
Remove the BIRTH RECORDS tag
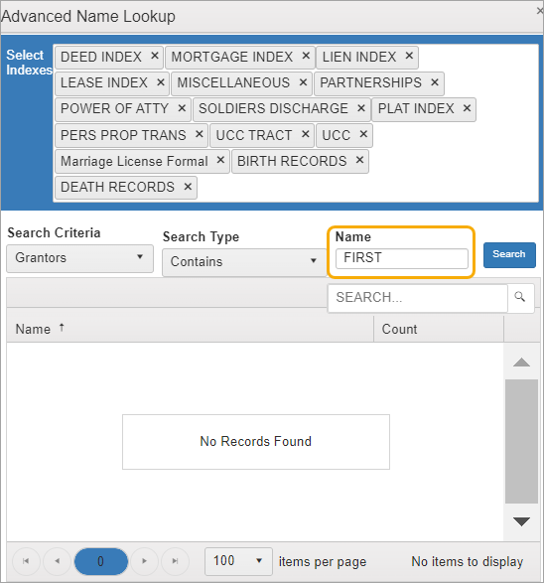(359, 160)
